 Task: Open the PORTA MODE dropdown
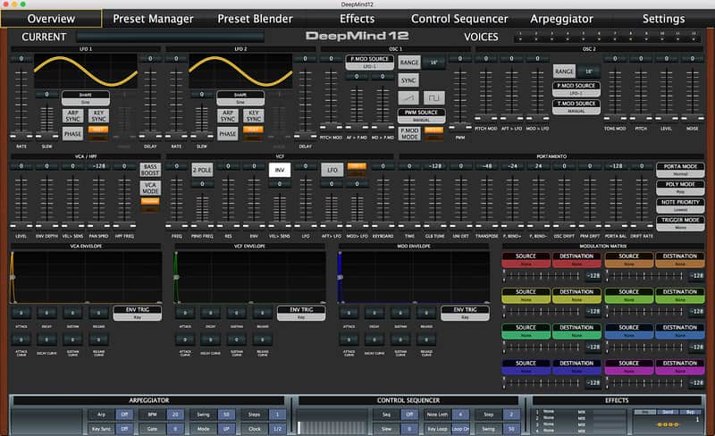[680, 170]
